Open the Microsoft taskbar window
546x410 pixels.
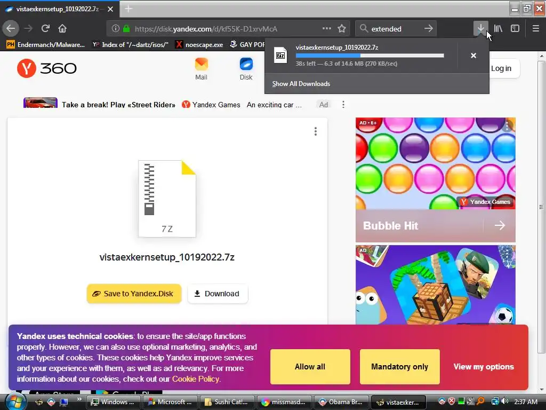tap(170, 402)
